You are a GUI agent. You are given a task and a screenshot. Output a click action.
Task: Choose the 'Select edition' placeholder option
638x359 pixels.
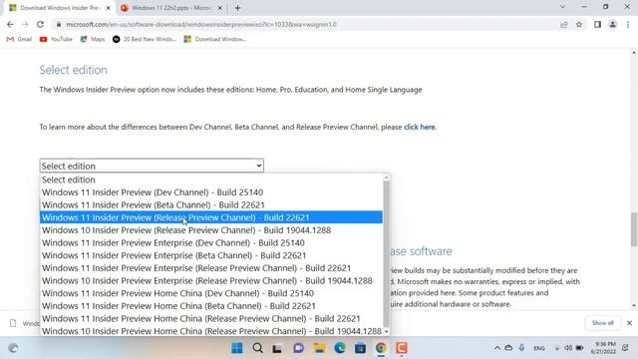[x=211, y=179]
